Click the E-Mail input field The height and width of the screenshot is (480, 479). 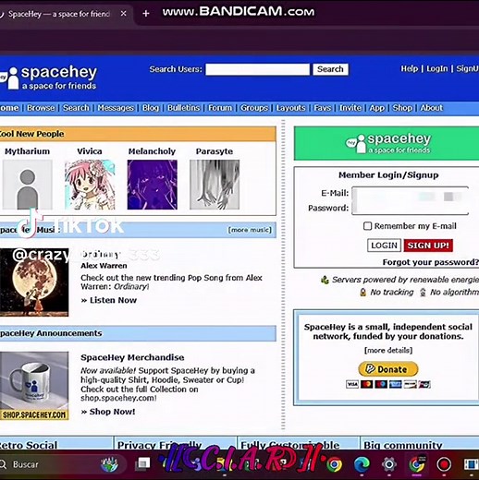pyautogui.click(x=411, y=194)
